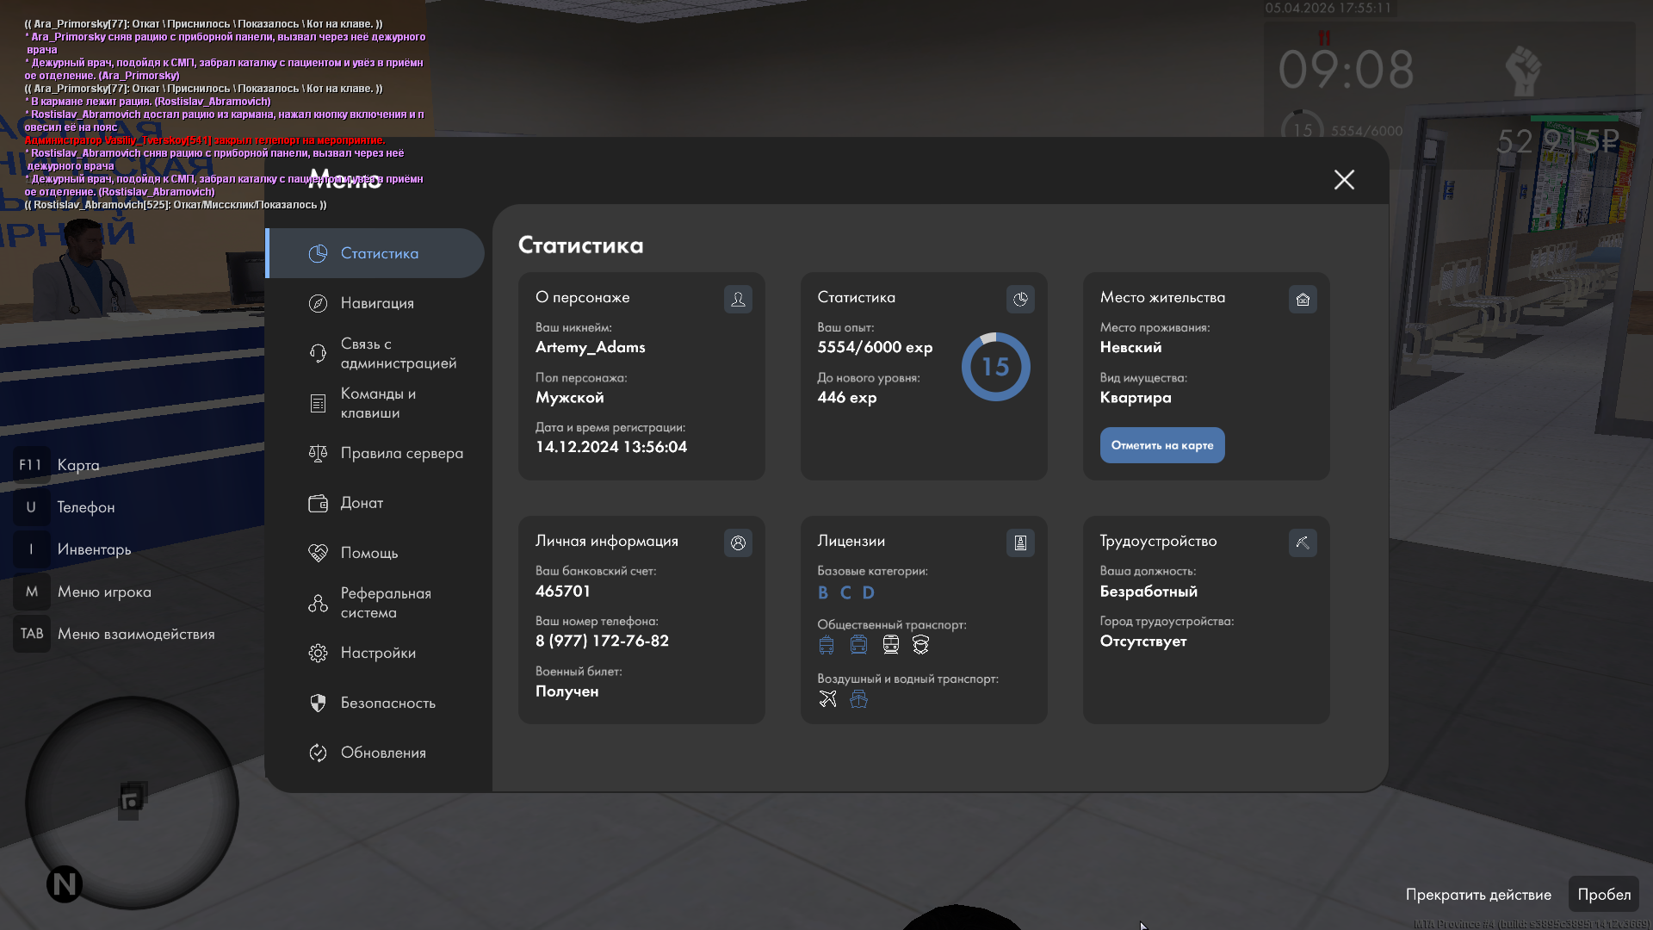Click the profile icon in О персонаже card
Image resolution: width=1653 pixels, height=930 pixels.
point(738,299)
